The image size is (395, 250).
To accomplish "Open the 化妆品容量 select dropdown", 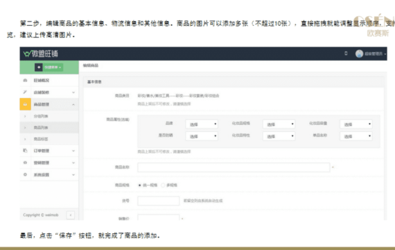I will [356, 124].
